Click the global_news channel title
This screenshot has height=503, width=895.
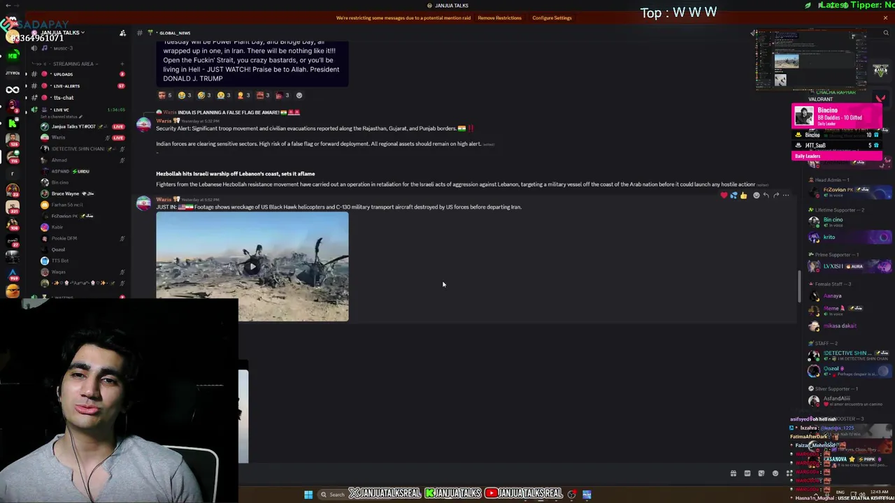coord(174,33)
